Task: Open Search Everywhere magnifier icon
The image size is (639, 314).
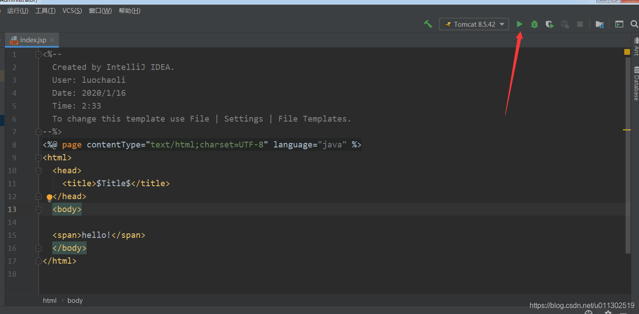Action: tap(634, 24)
